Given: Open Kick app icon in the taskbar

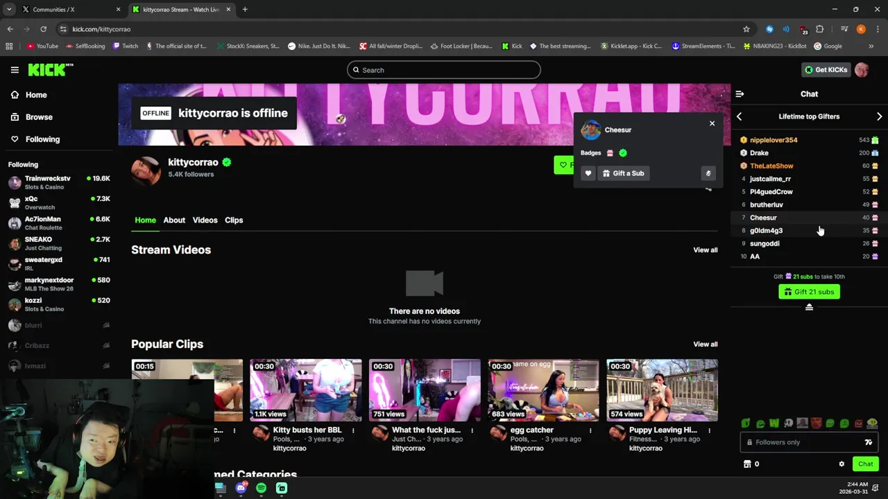Looking at the screenshot, I should pyautogui.click(x=282, y=488).
